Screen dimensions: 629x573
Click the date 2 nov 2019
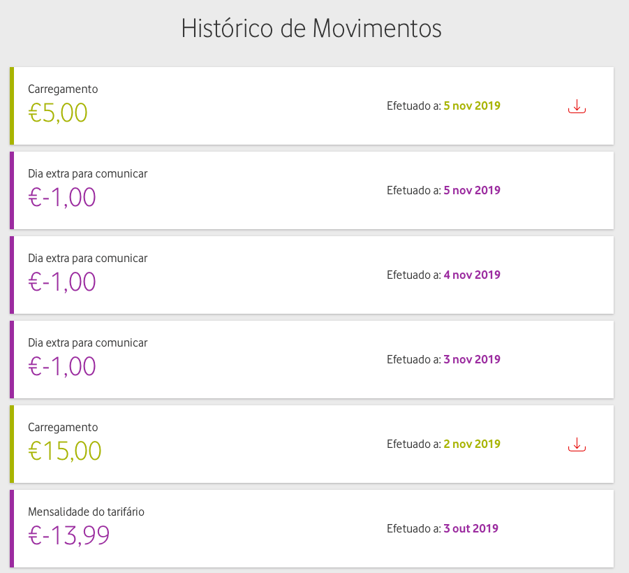point(471,443)
